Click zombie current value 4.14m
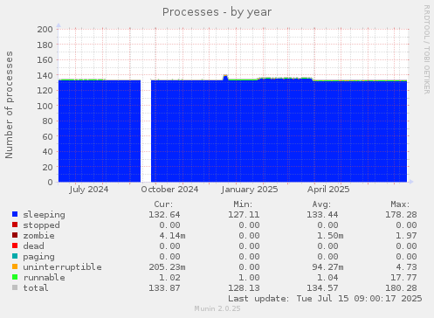434x318 pixels. [x=172, y=236]
